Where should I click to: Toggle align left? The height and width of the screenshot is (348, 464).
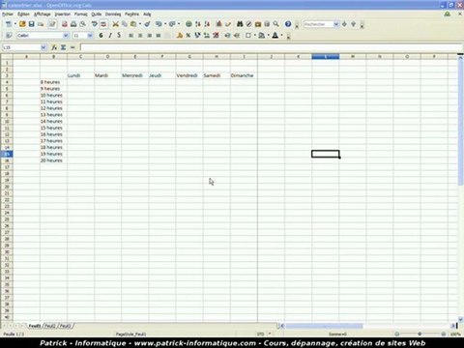(131, 36)
